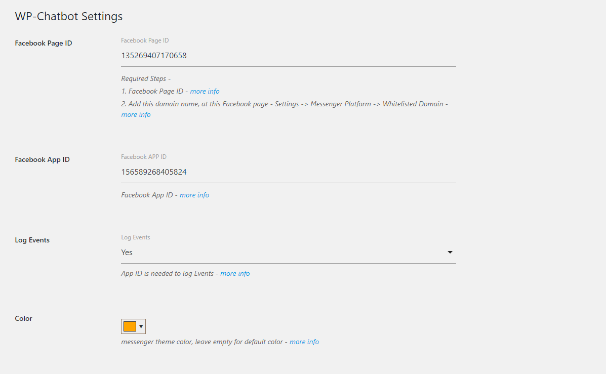
Task: Click the bold Log Events row label
Action: point(32,240)
